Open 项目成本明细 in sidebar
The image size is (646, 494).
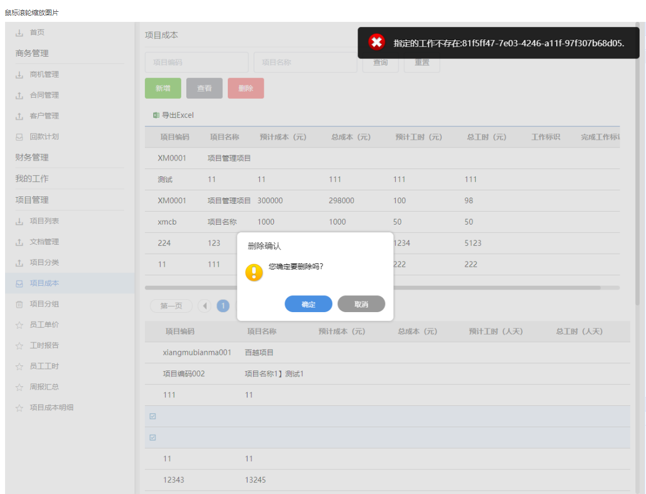pos(52,407)
